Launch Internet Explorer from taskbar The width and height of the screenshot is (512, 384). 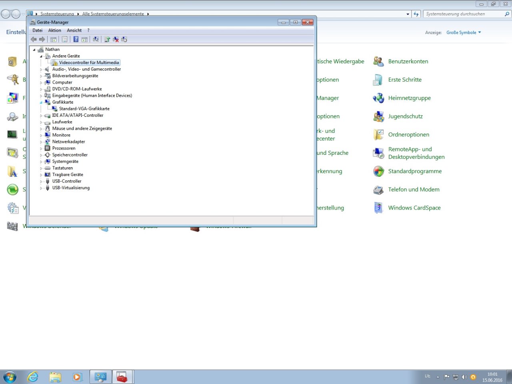(32, 377)
